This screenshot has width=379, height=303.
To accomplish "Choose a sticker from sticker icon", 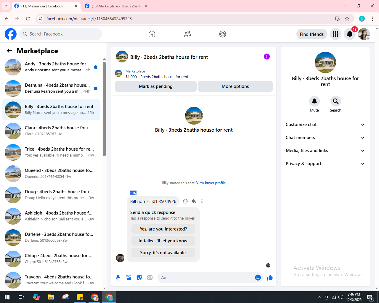I will click(139, 278).
